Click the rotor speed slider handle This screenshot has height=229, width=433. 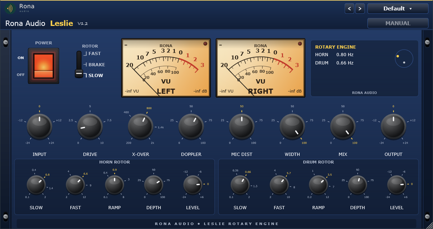(79, 74)
